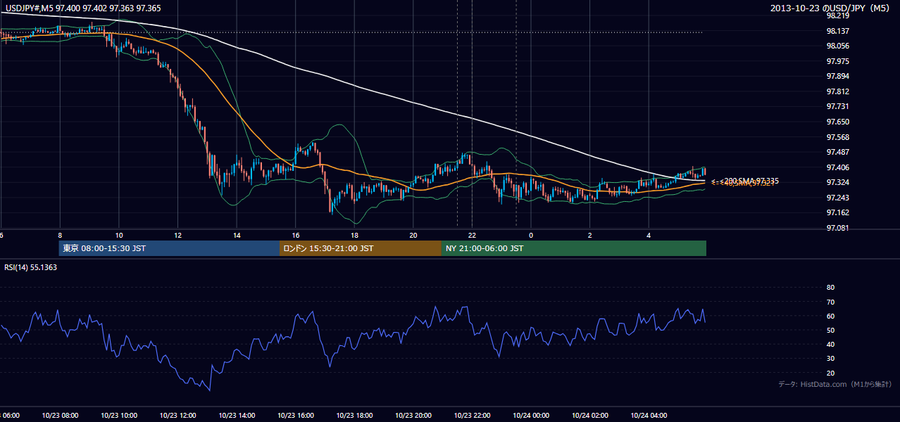Click the 10/23 08:00 time axis label
Screen dimensions: 900x422
click(x=60, y=416)
